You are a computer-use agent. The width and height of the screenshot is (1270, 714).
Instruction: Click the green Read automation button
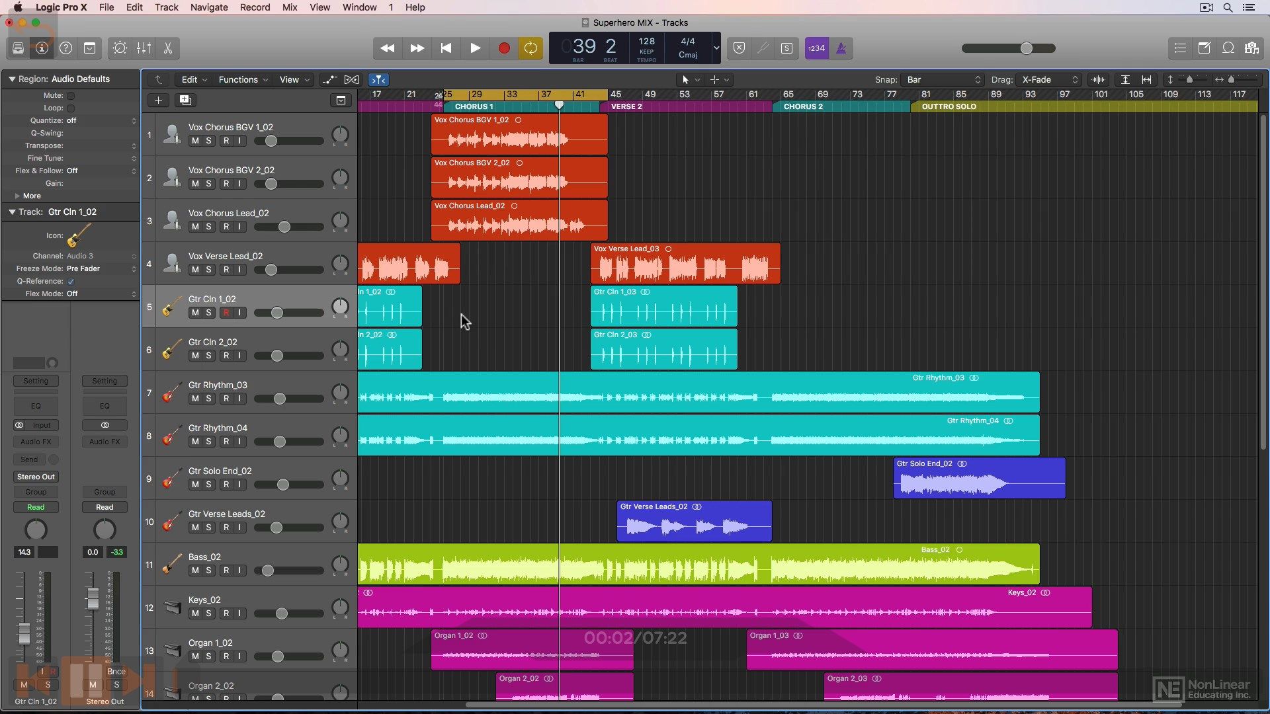pyautogui.click(x=36, y=508)
